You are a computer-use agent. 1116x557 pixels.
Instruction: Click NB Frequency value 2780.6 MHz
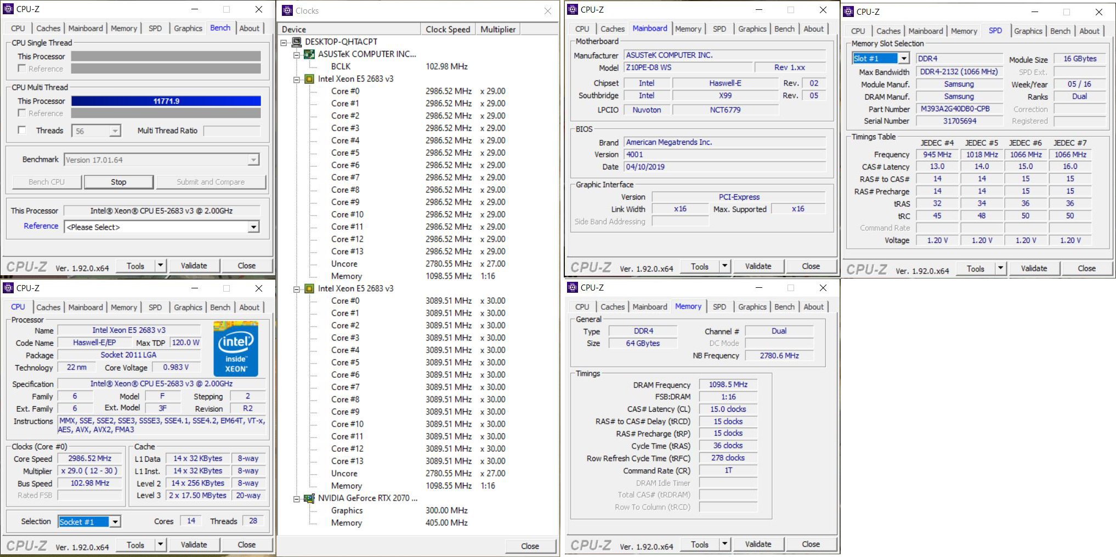(x=779, y=356)
